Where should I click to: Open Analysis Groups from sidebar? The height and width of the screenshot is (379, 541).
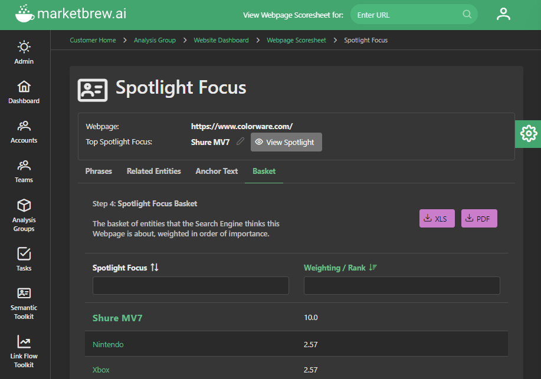[24, 215]
